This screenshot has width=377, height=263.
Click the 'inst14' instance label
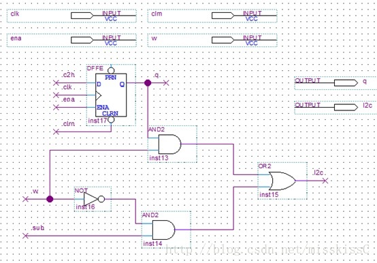(152, 243)
